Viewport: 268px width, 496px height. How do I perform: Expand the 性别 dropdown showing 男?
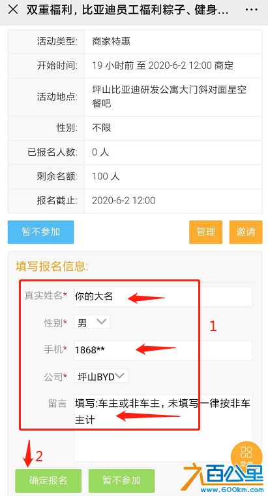point(92,322)
